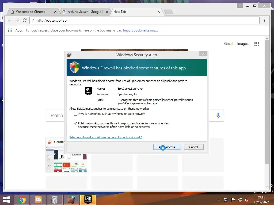Enable the Private networks checkbox

pyautogui.click(x=75, y=114)
